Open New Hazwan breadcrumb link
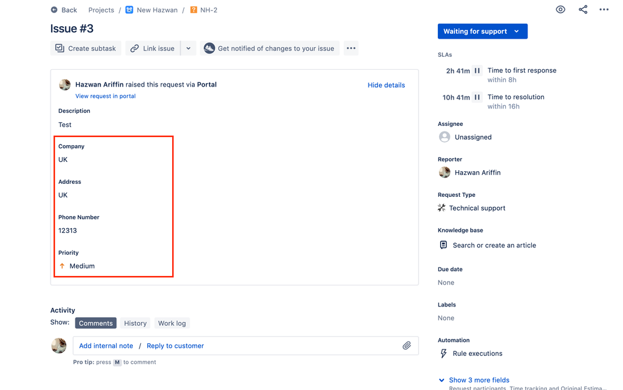This screenshot has height=390, width=623. pos(157,10)
